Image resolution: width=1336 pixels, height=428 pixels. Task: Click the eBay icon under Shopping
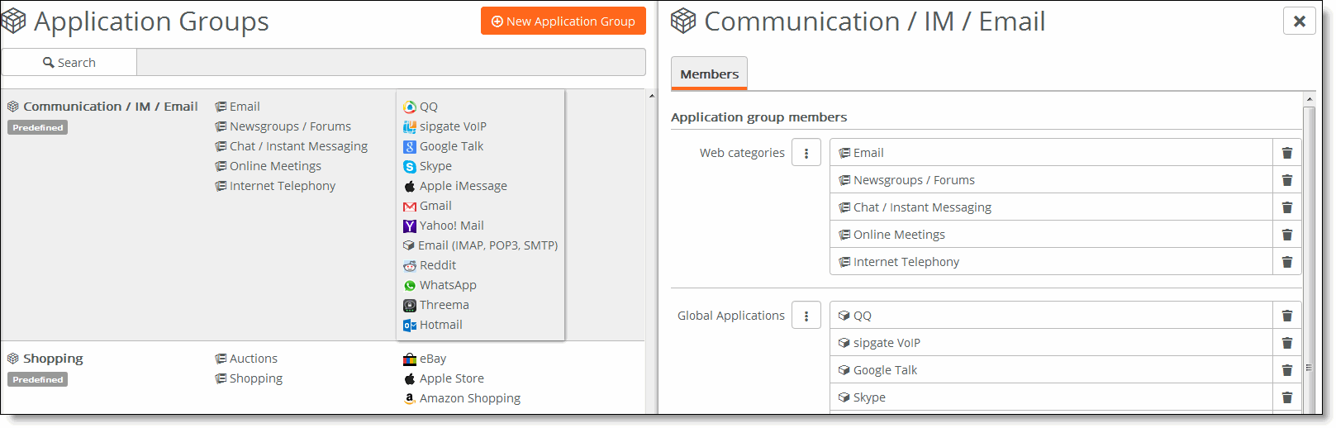410,359
